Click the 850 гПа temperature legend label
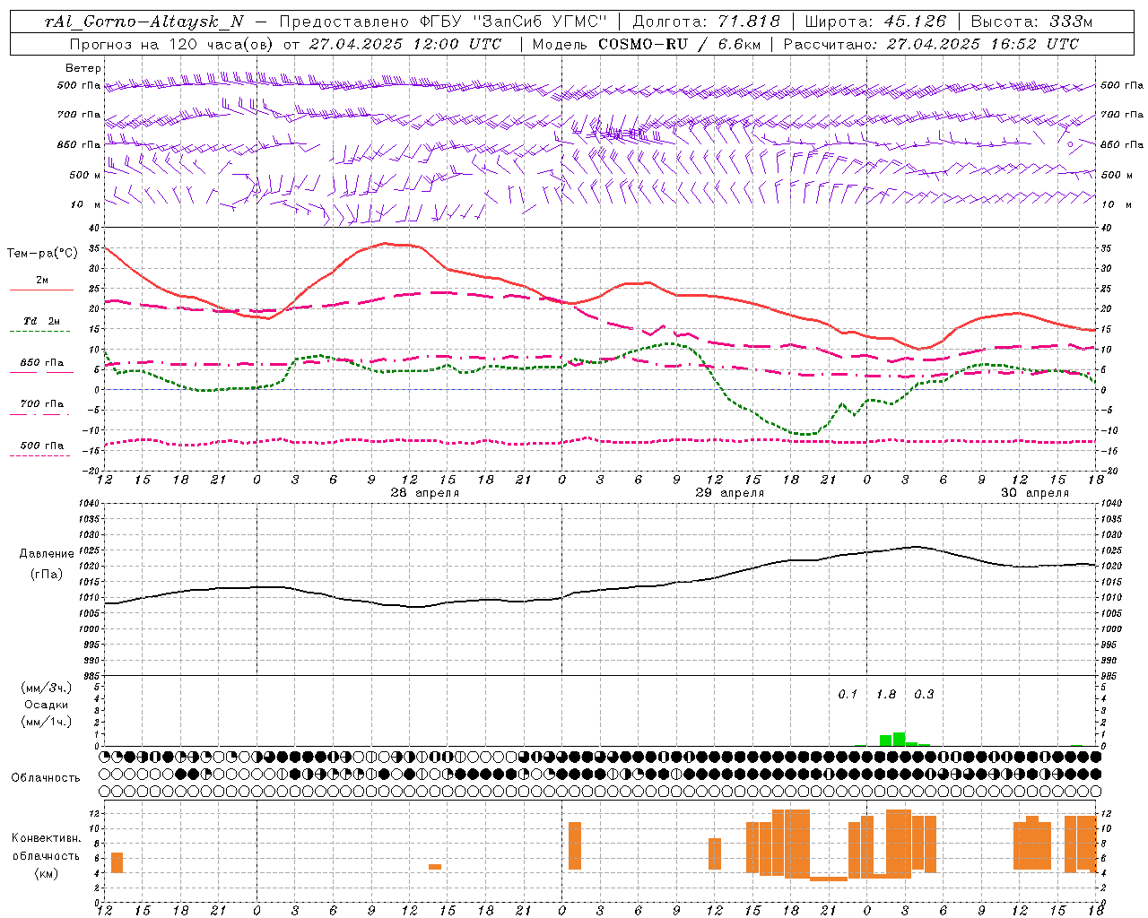 (42, 363)
